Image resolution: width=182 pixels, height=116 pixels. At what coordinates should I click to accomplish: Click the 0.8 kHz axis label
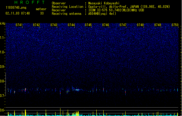3,81
